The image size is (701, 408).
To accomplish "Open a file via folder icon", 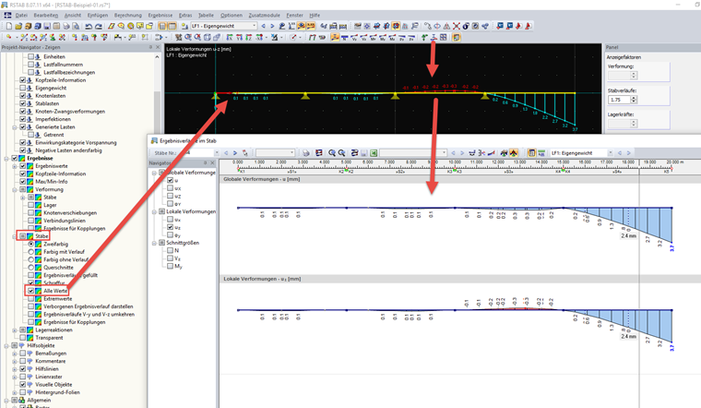I will [18, 27].
